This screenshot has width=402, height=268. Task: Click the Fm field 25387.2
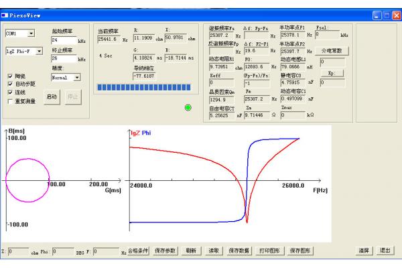click(257, 98)
